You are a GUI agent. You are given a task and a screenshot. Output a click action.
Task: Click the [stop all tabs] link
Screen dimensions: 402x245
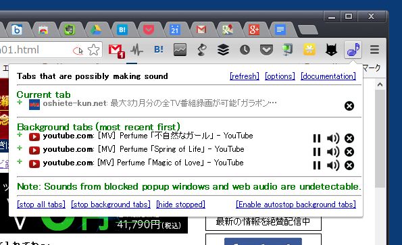41,205
